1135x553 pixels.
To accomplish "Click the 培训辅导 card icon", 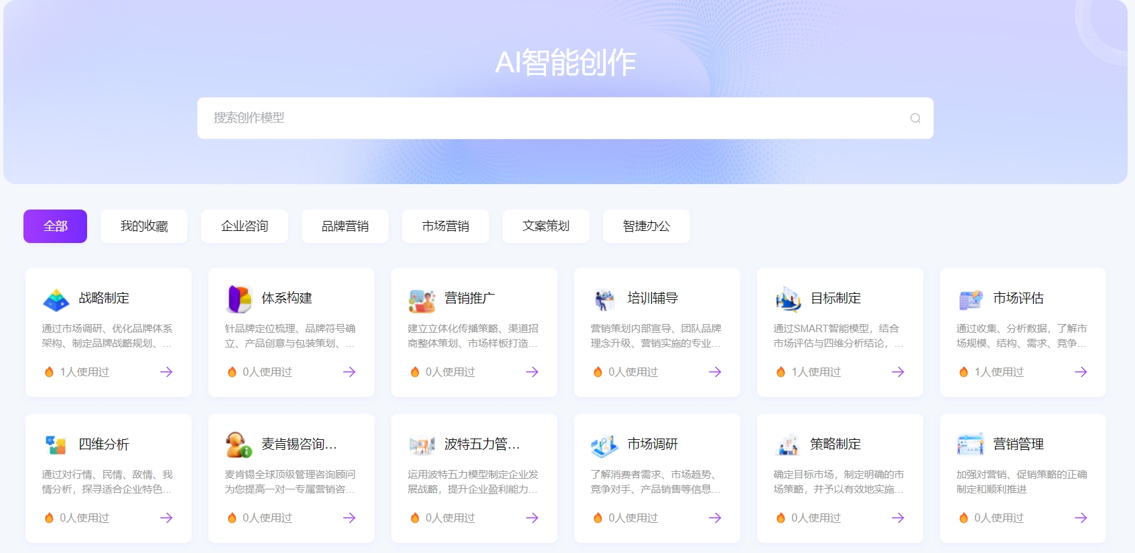I will (x=605, y=299).
